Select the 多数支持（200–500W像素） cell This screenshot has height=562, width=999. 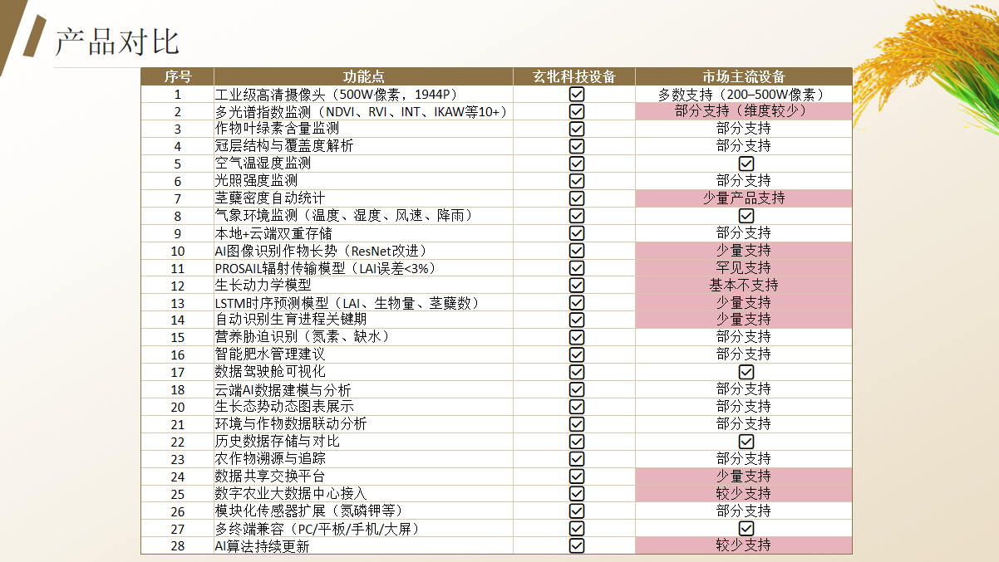(744, 95)
